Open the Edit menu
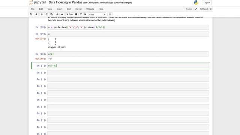 point(41,9)
